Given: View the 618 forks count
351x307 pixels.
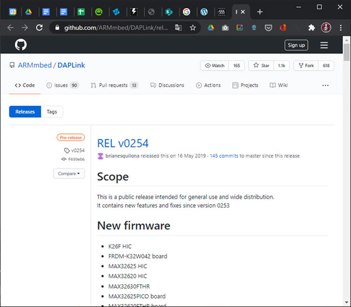Looking at the screenshot, I should (x=326, y=65).
